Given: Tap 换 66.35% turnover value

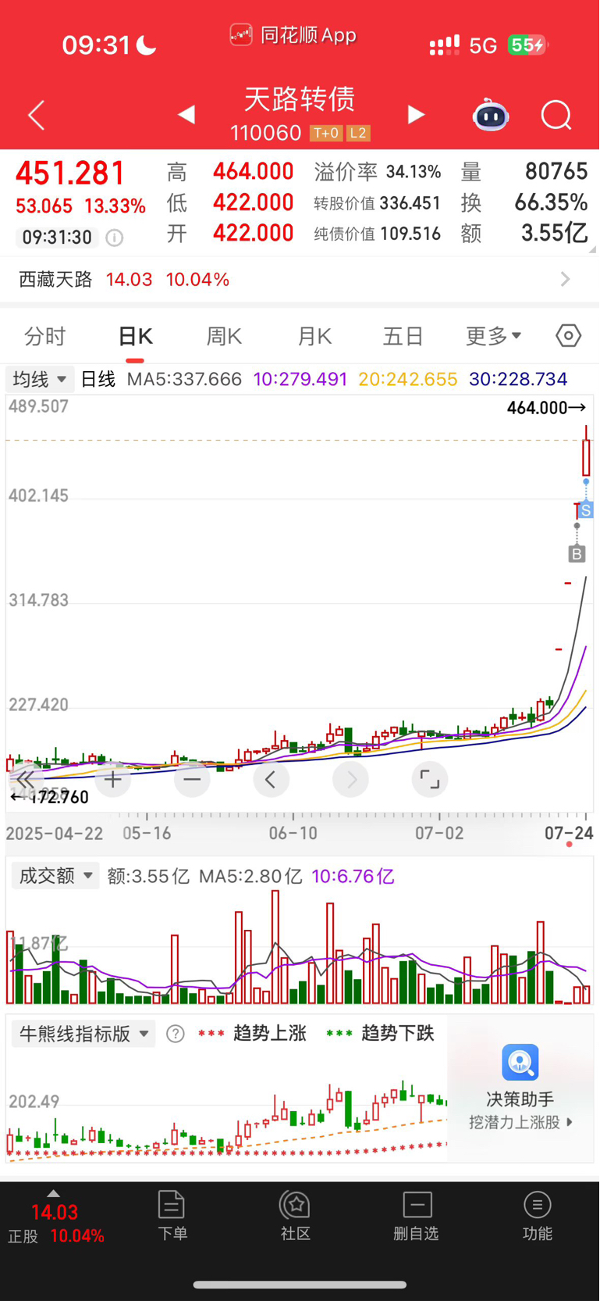Looking at the screenshot, I should pyautogui.click(x=551, y=202).
